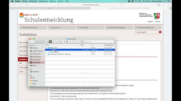Expand the Professionalisierung navigation menu

click(x=148, y=27)
